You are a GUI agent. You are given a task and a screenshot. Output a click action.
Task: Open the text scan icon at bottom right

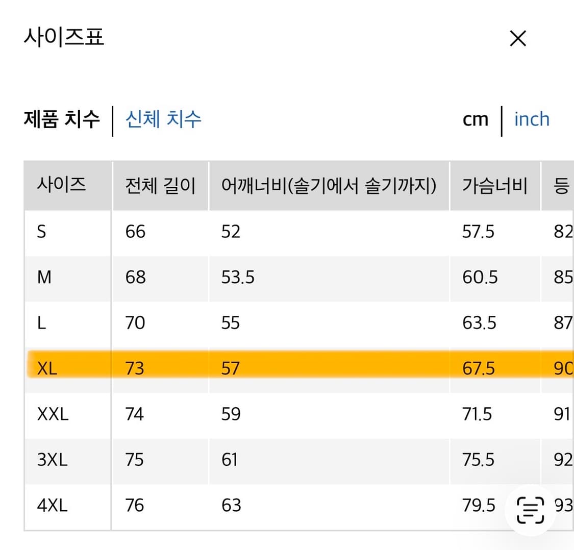(530, 510)
